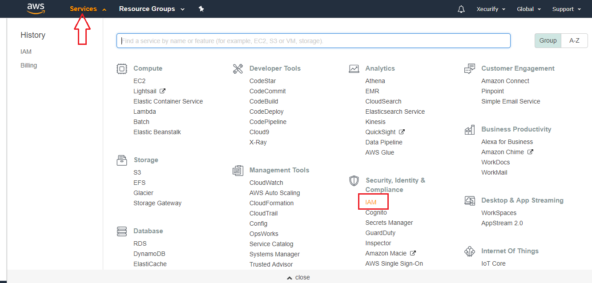
Task: Open Billing from History sidebar
Action: point(28,65)
